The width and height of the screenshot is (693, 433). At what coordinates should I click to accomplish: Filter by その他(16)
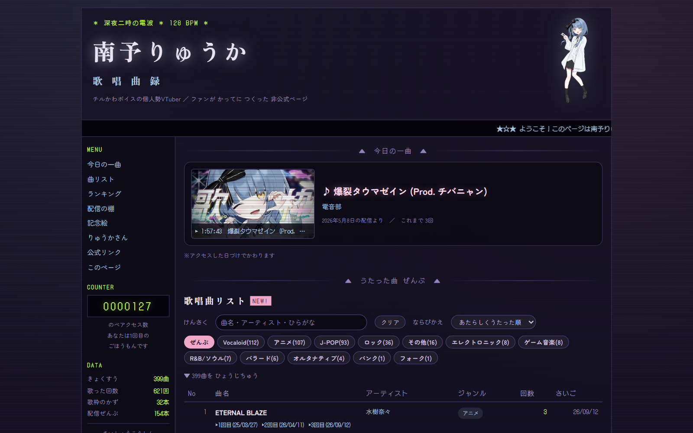pyautogui.click(x=422, y=342)
